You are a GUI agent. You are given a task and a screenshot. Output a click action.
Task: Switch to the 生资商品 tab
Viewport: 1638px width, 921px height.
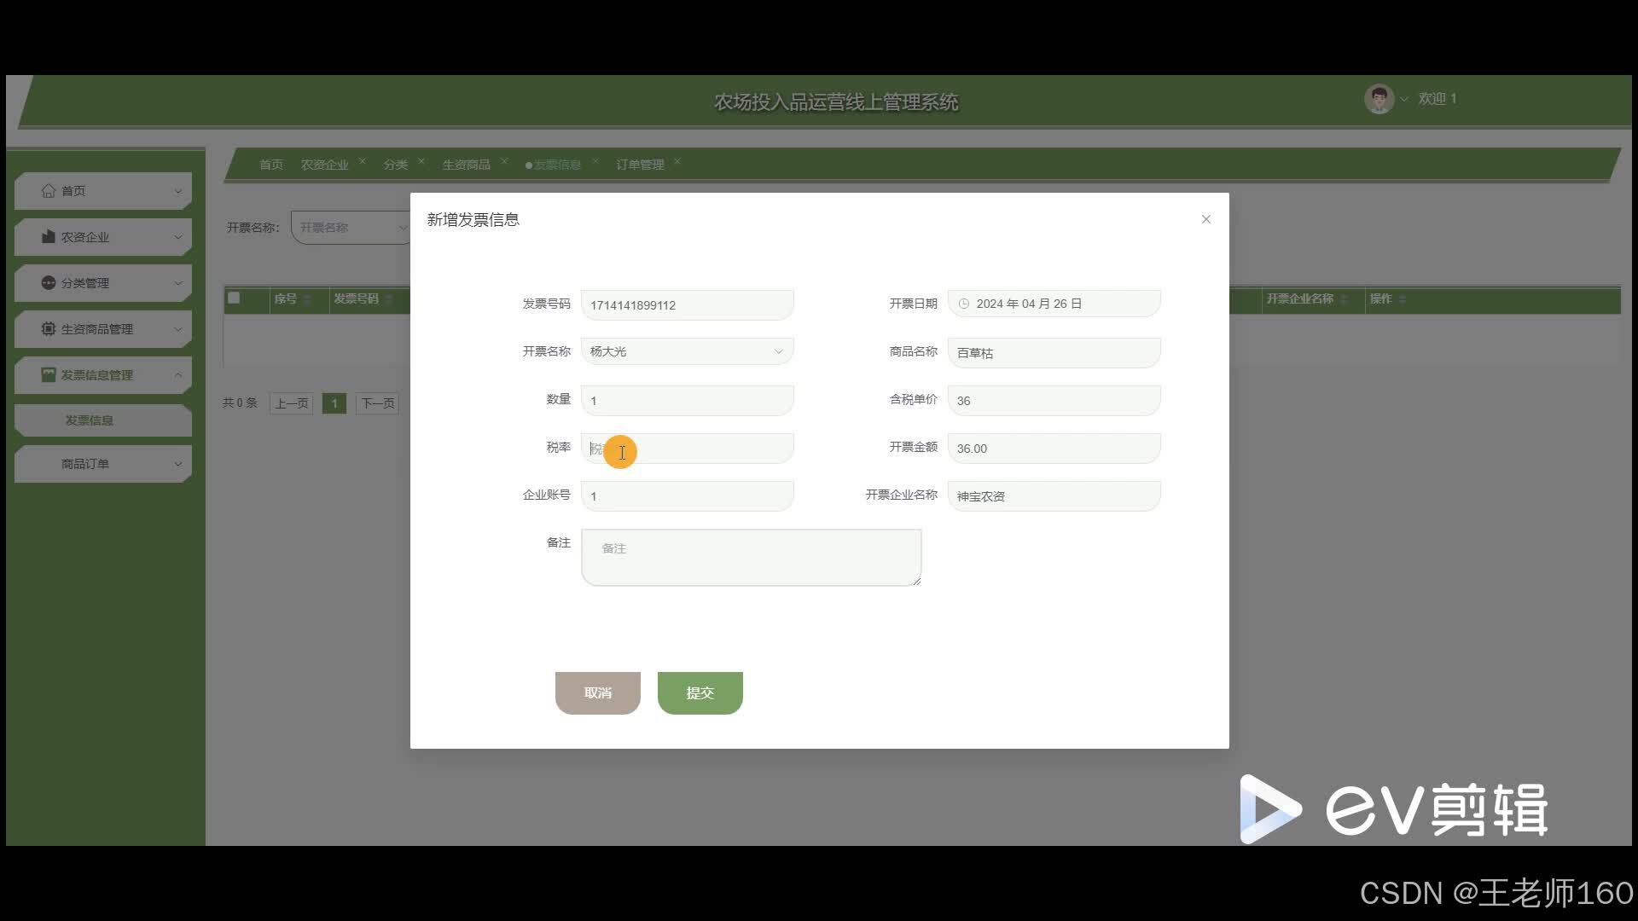coord(466,165)
